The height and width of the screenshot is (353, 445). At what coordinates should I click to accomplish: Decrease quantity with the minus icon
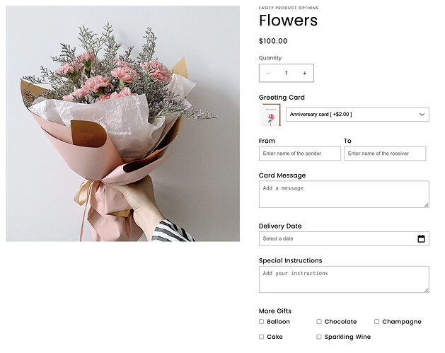click(268, 73)
